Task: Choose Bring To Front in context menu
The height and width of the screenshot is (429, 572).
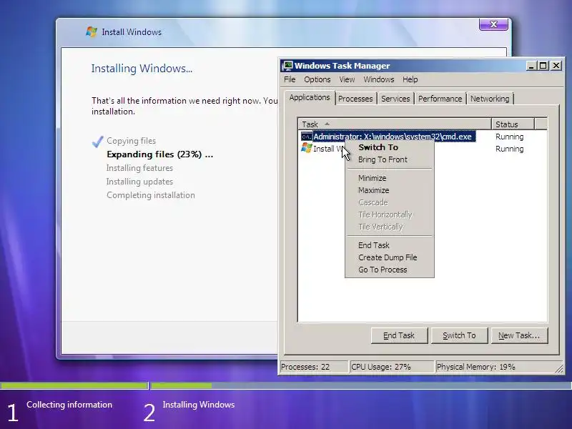Action: click(389, 159)
